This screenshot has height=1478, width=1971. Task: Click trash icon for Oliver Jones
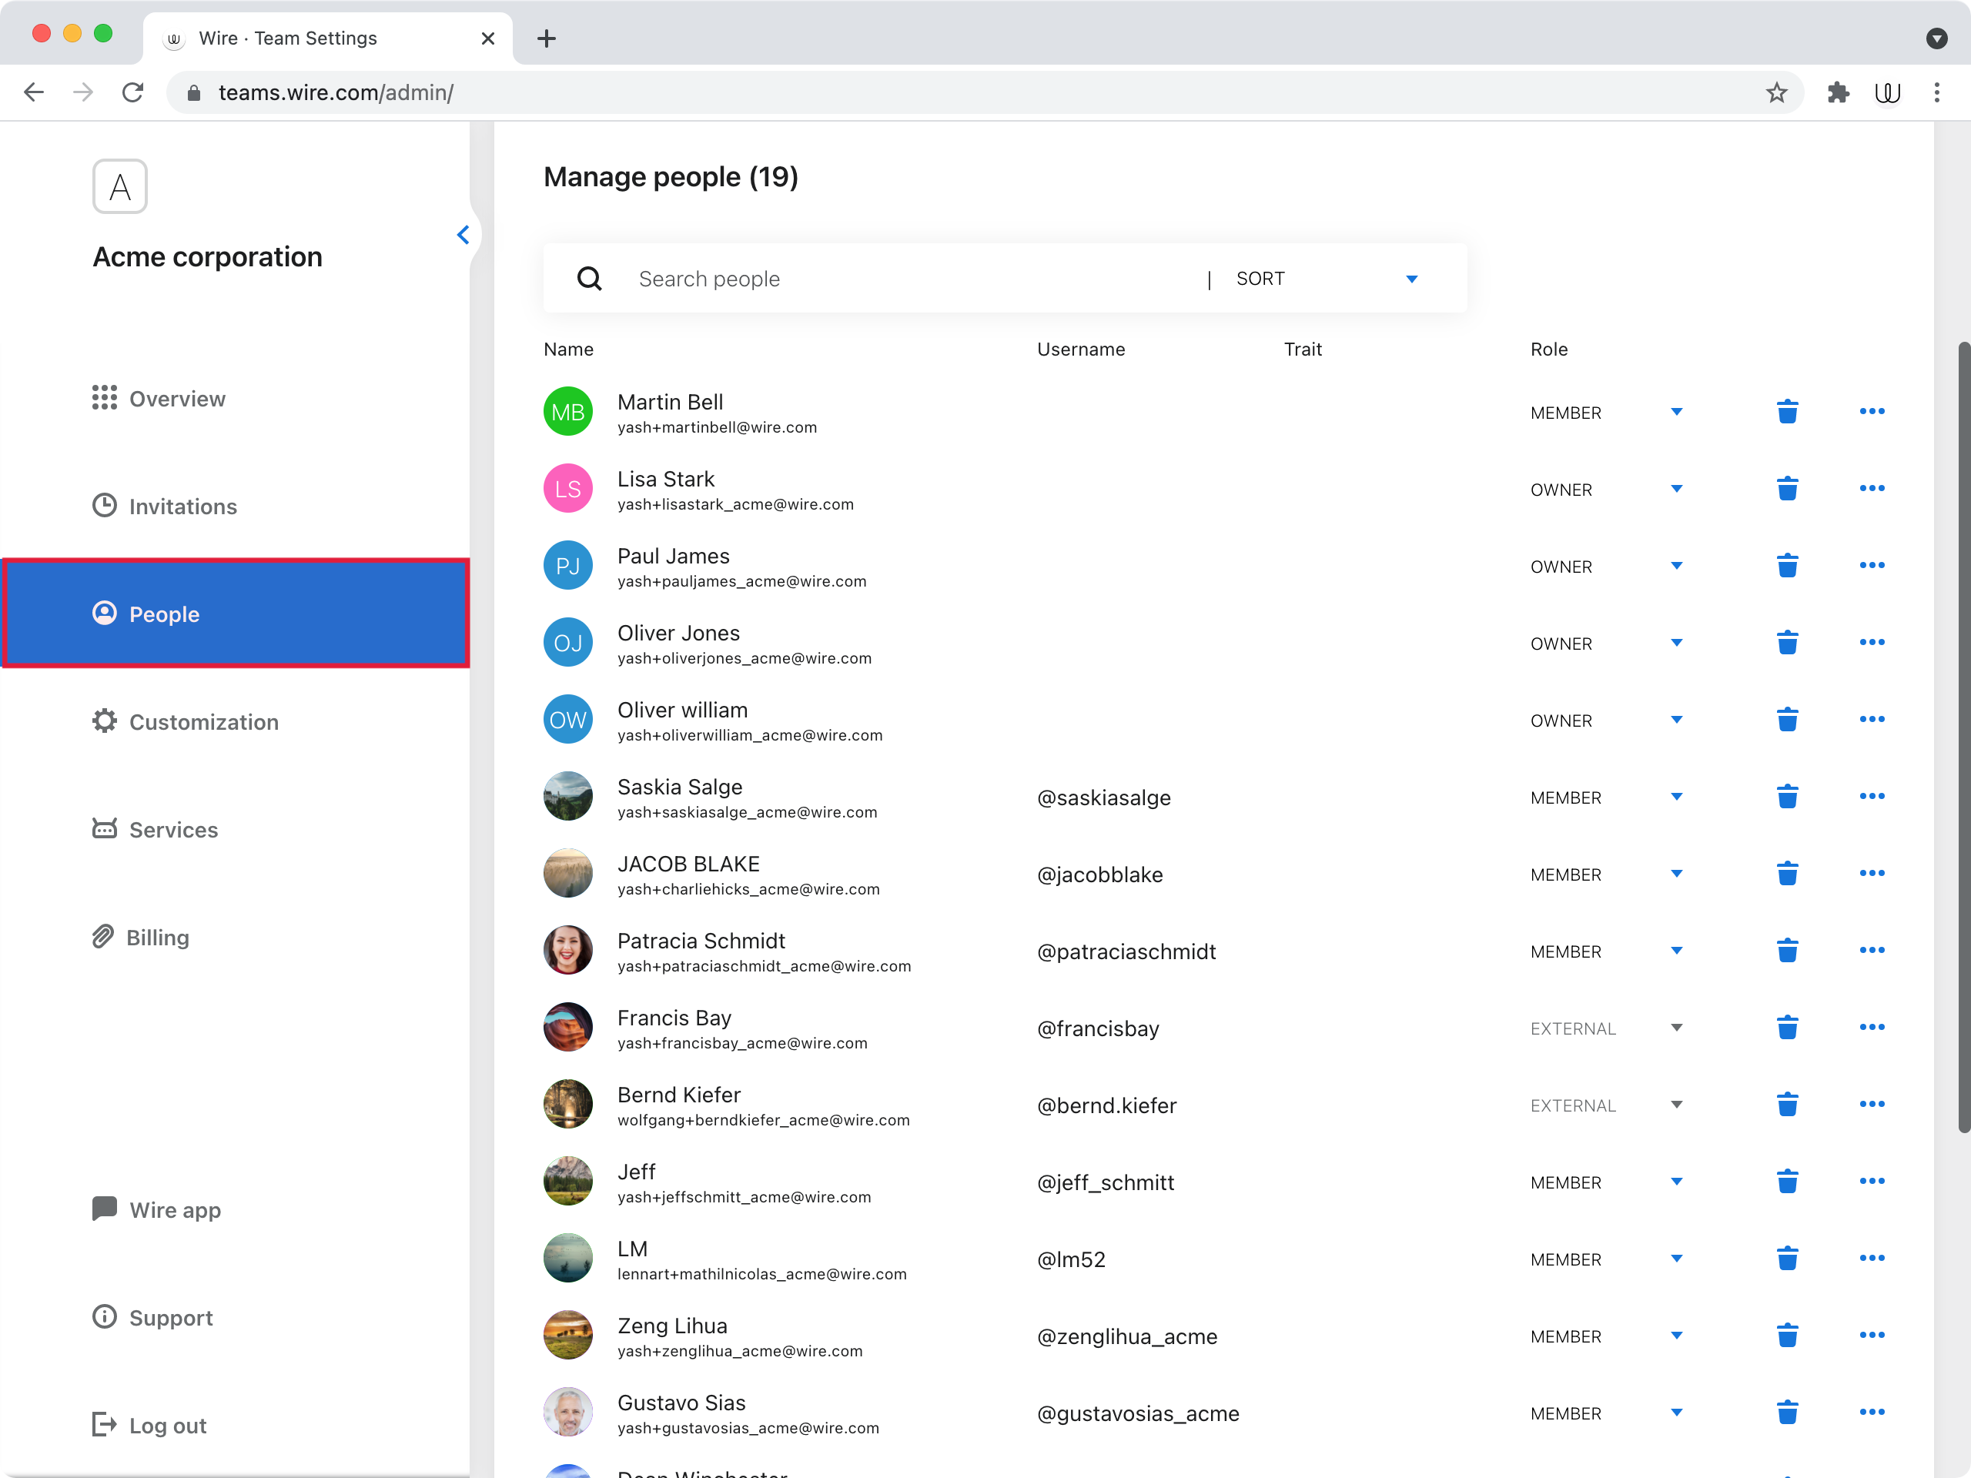point(1786,642)
